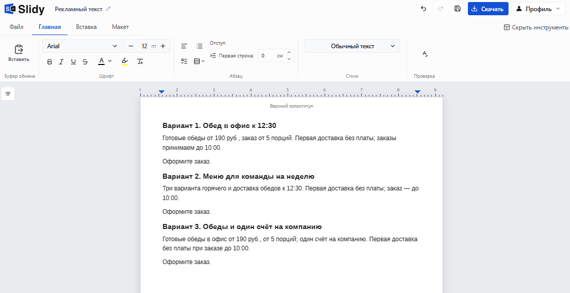This screenshot has height=293, width=570.
Task: Click the Скачать download button
Action: [488, 9]
